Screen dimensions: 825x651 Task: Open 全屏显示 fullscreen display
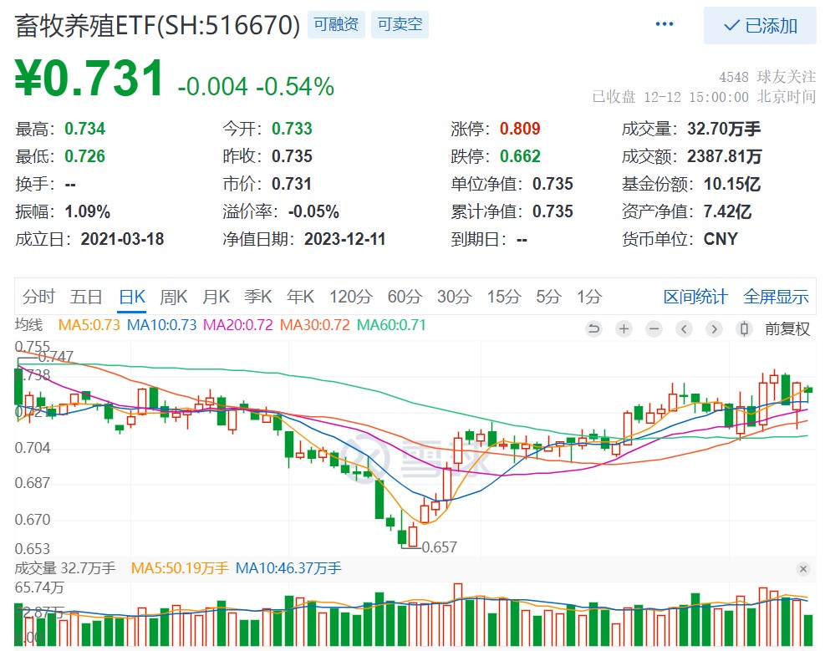776,297
